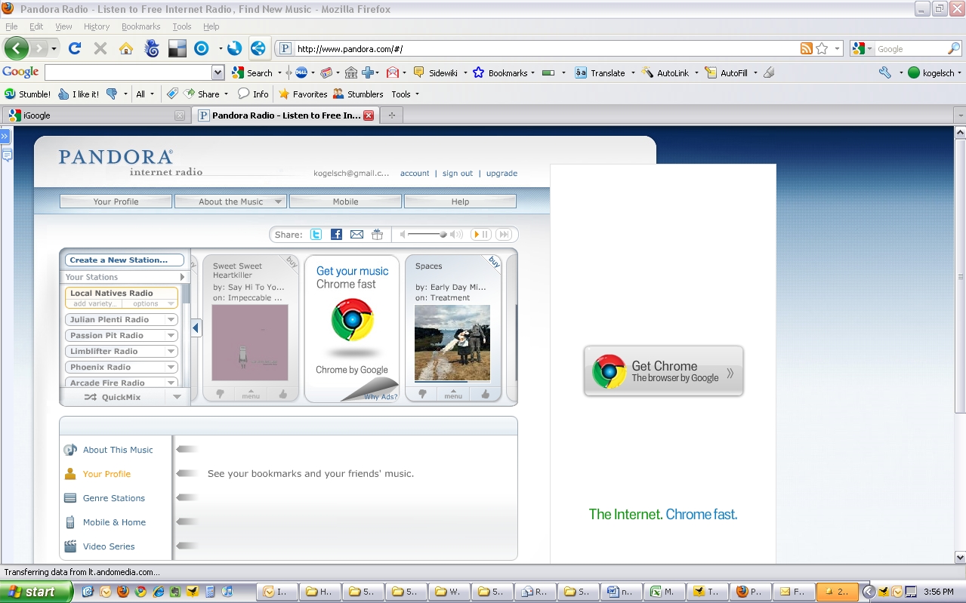Open the About the Music dropdown

click(x=230, y=202)
